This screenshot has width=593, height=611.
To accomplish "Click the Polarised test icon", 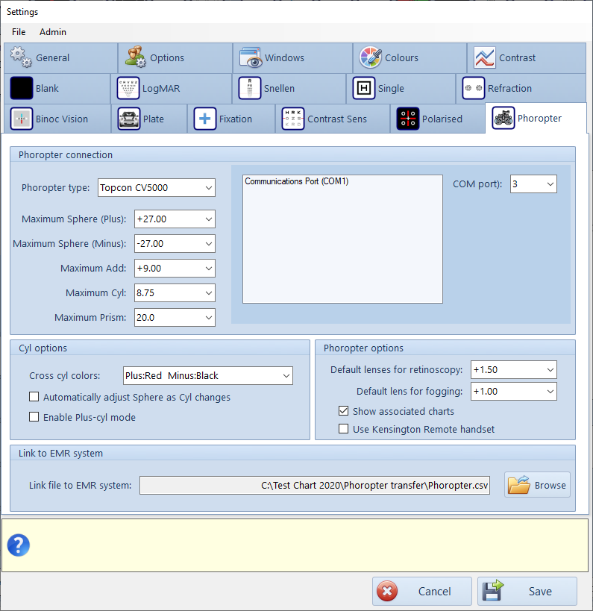I will click(408, 119).
